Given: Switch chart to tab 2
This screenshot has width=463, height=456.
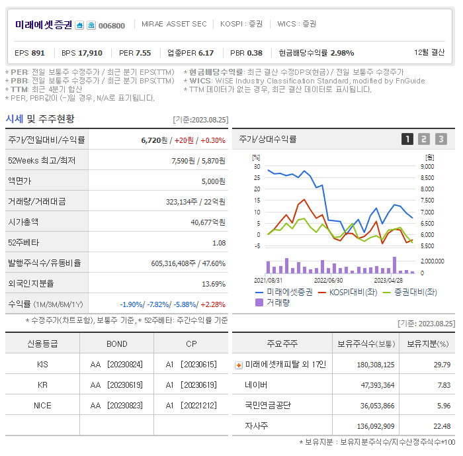Looking at the screenshot, I should coord(424,139).
